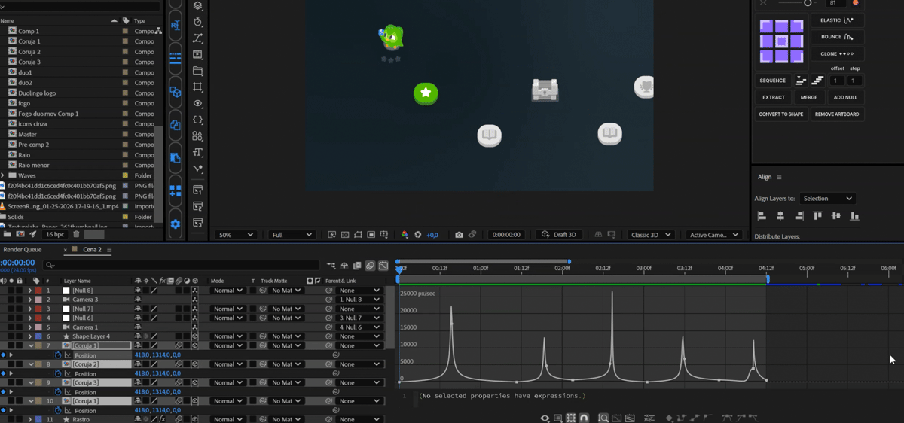
Task: Toggle Draft 3D in viewer
Action: [558, 235]
